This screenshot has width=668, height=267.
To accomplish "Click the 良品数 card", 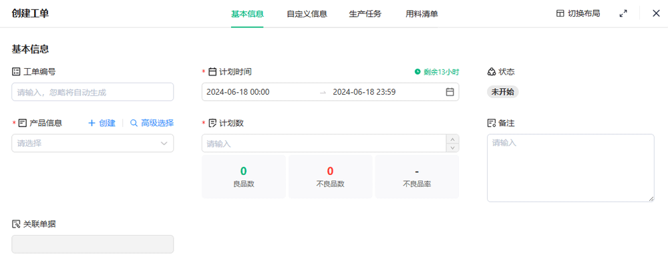I will coord(244,176).
